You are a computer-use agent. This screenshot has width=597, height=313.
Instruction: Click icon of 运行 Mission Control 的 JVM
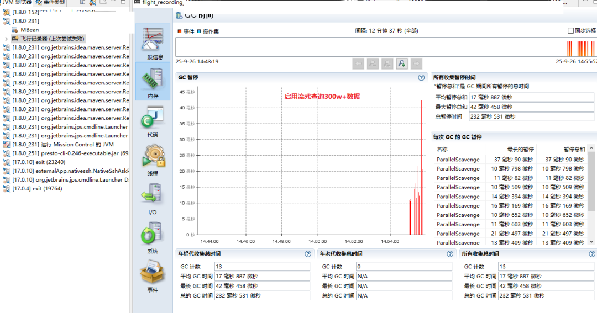pyautogui.click(x=7, y=145)
